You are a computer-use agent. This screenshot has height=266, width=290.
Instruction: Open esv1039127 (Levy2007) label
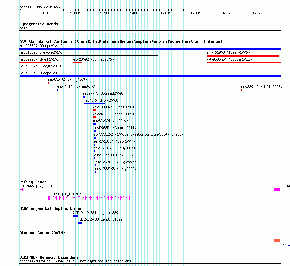pyautogui.click(x=115, y=162)
